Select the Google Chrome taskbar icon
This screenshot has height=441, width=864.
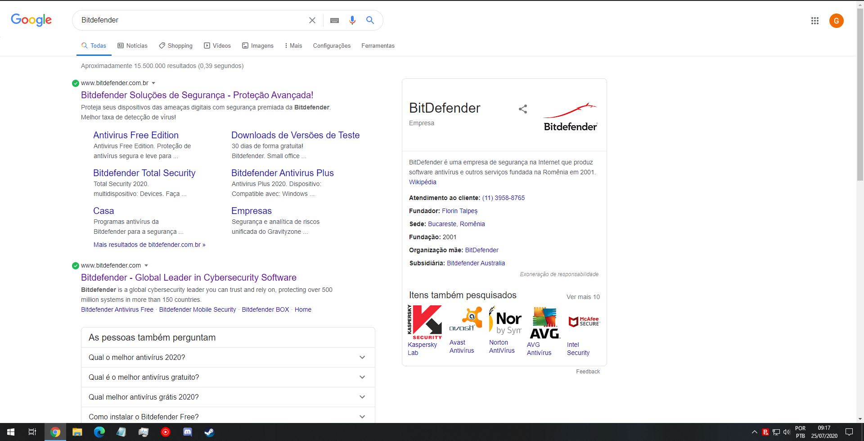click(55, 432)
